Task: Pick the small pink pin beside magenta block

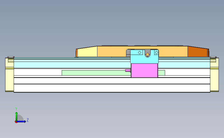Action: tap(128, 70)
